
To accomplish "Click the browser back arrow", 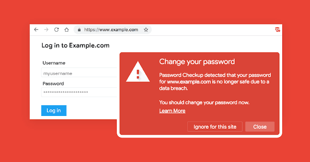I will point(36,30).
